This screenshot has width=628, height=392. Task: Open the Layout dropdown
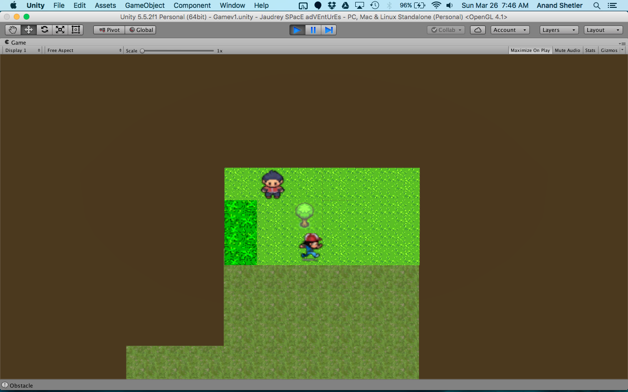pos(603,30)
